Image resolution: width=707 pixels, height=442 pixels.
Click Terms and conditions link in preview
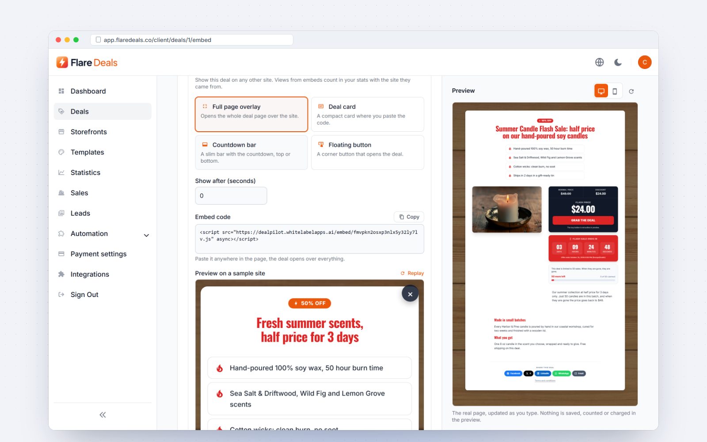545,381
